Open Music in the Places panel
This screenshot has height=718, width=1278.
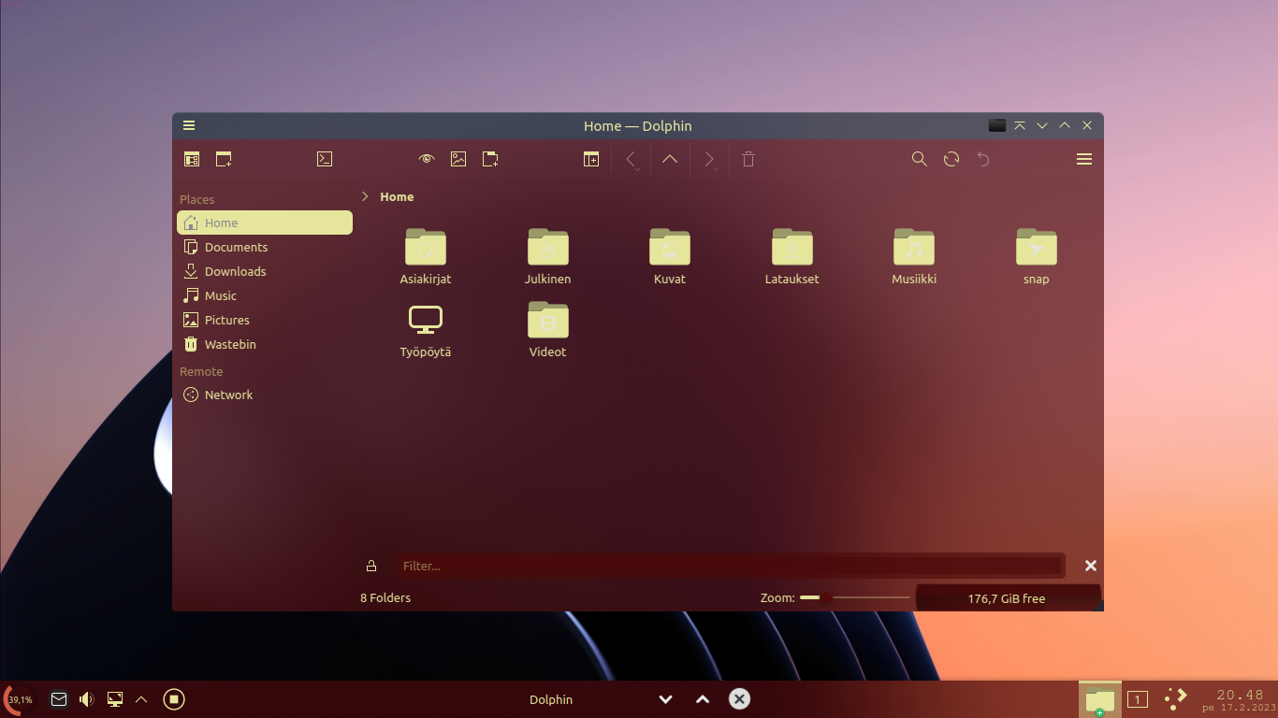tap(265, 295)
